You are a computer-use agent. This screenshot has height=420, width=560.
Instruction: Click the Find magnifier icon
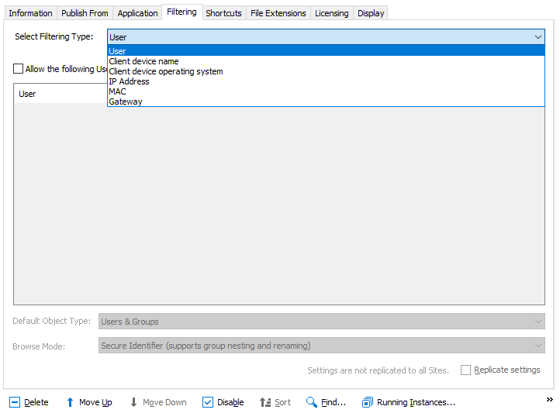tap(312, 402)
